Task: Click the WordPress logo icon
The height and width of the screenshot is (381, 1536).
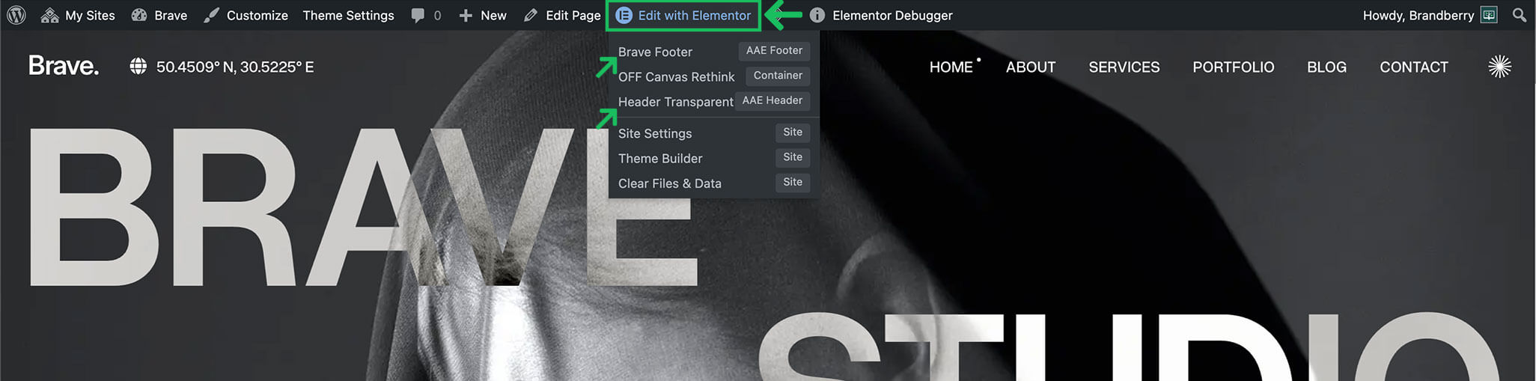Action: (16, 15)
